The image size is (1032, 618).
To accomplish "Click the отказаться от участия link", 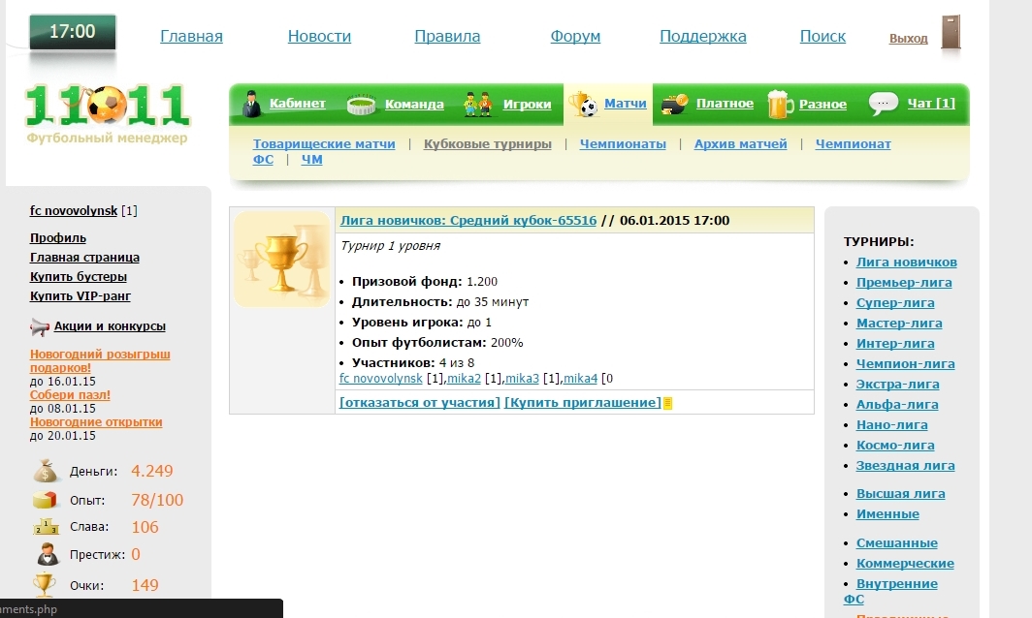I will pyautogui.click(x=420, y=402).
